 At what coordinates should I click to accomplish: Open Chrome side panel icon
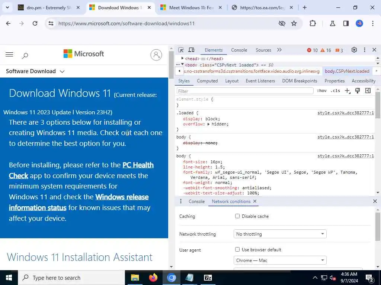coord(346,23)
